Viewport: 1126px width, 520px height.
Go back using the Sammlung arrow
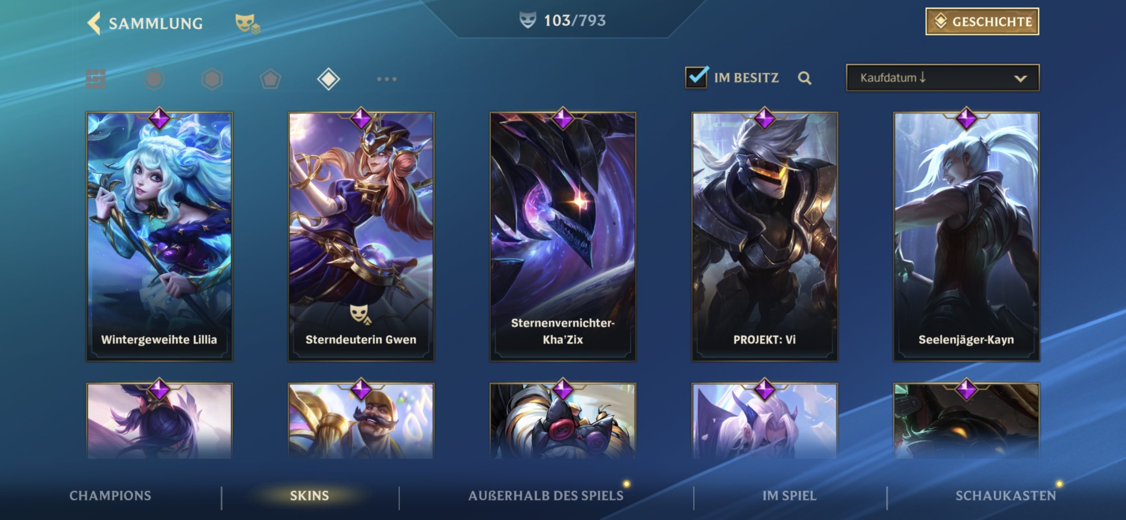click(94, 23)
